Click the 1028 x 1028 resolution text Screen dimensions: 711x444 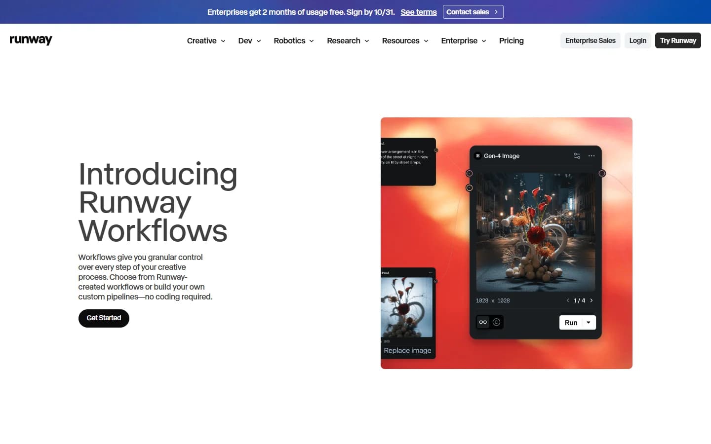[493, 300]
